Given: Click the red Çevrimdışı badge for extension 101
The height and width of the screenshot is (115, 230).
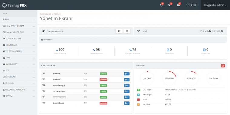Looking at the screenshot, I should 103,80.
